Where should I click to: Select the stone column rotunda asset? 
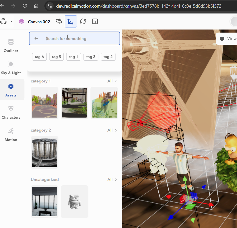tap(45, 152)
